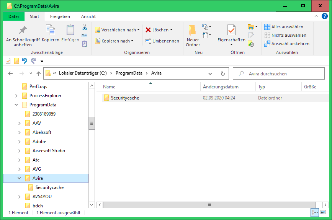Go forward with the right arrow
Screen dimensions: 332x220
(21, 73)
